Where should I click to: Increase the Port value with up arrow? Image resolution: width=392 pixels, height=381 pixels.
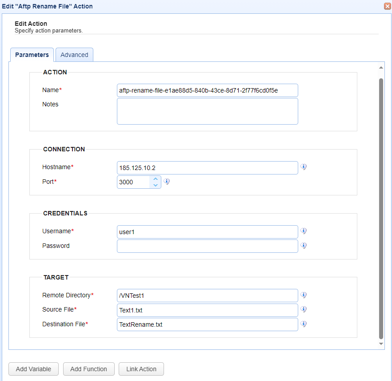156,179
